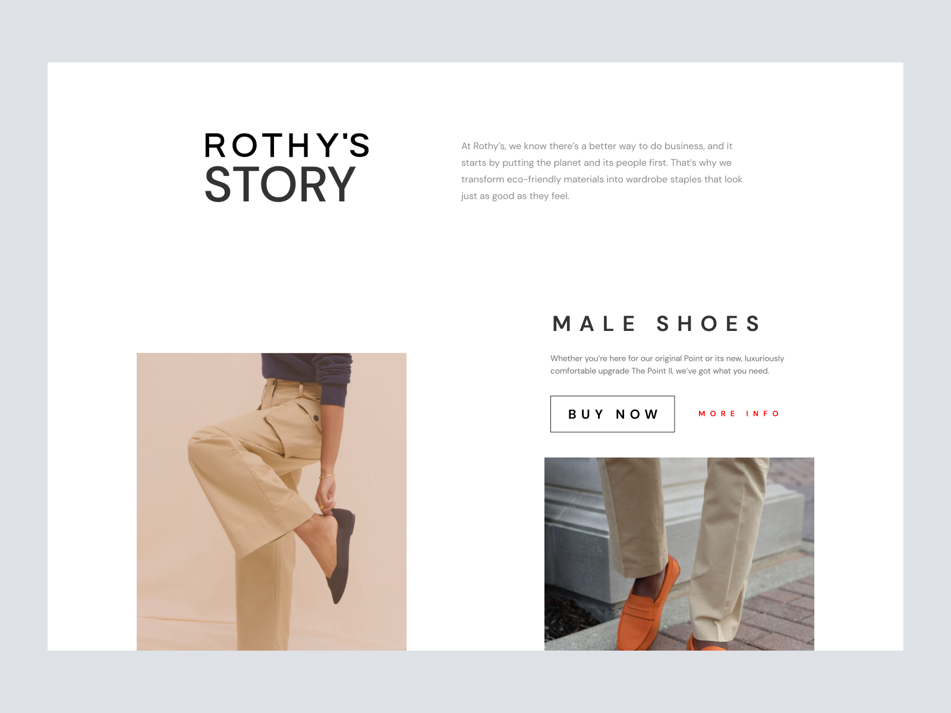
Task: Click the BUY NOW button
Action: coord(612,414)
